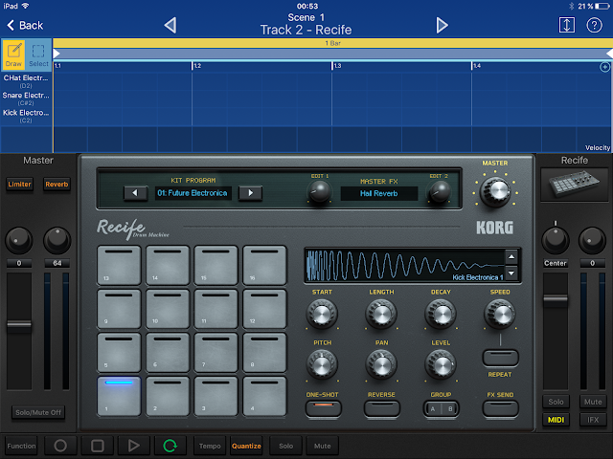Select the CHat Electr... (D2) row
Viewport: 613px width, 459px height.
coord(26,81)
